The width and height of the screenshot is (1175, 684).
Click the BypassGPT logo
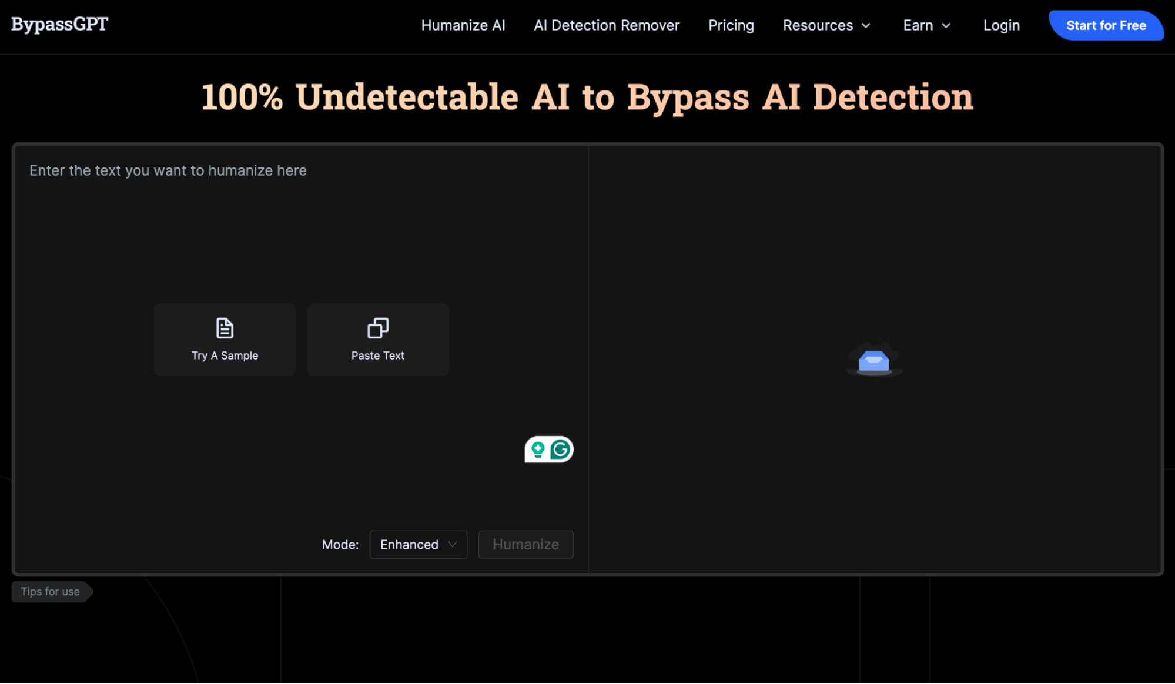(59, 25)
